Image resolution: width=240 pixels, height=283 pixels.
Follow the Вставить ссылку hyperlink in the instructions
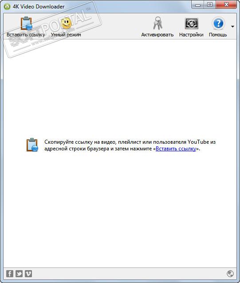(176, 149)
